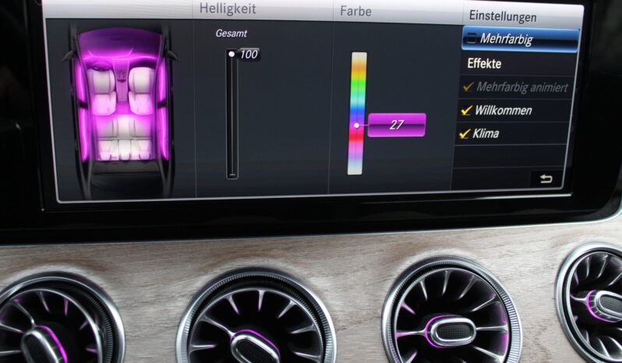Toggle Mehrfarbig animiert option
Viewport: 622px width, 363px height.
tap(516, 86)
